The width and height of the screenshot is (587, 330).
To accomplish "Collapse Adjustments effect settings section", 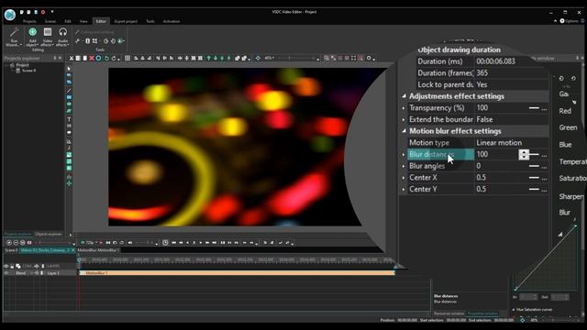I will pos(404,96).
